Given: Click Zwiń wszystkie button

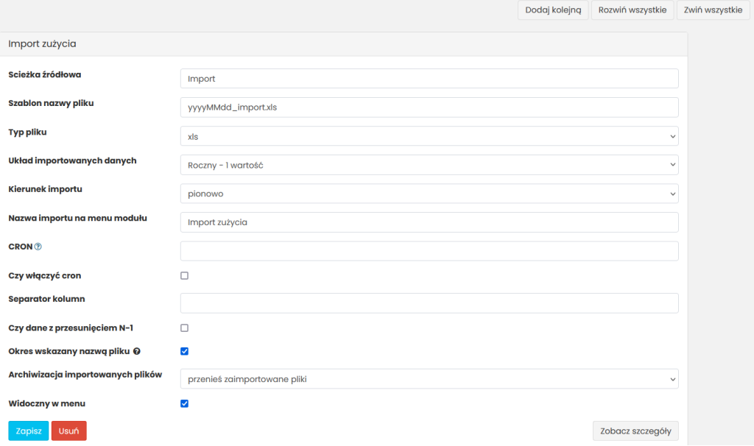Looking at the screenshot, I should point(712,10).
